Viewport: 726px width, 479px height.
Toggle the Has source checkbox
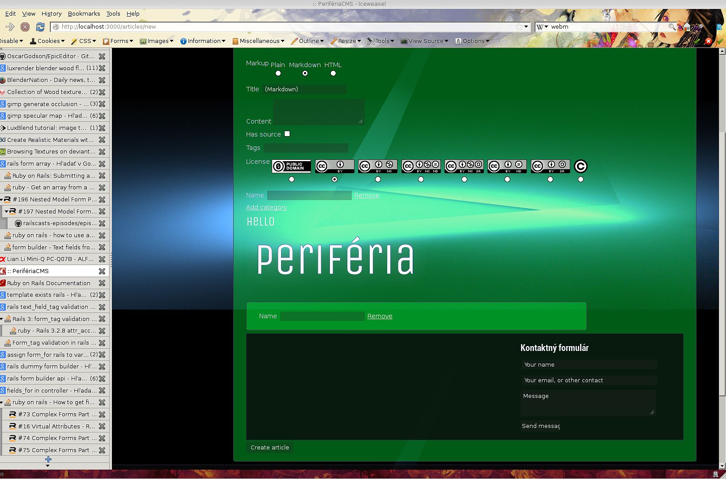point(287,134)
